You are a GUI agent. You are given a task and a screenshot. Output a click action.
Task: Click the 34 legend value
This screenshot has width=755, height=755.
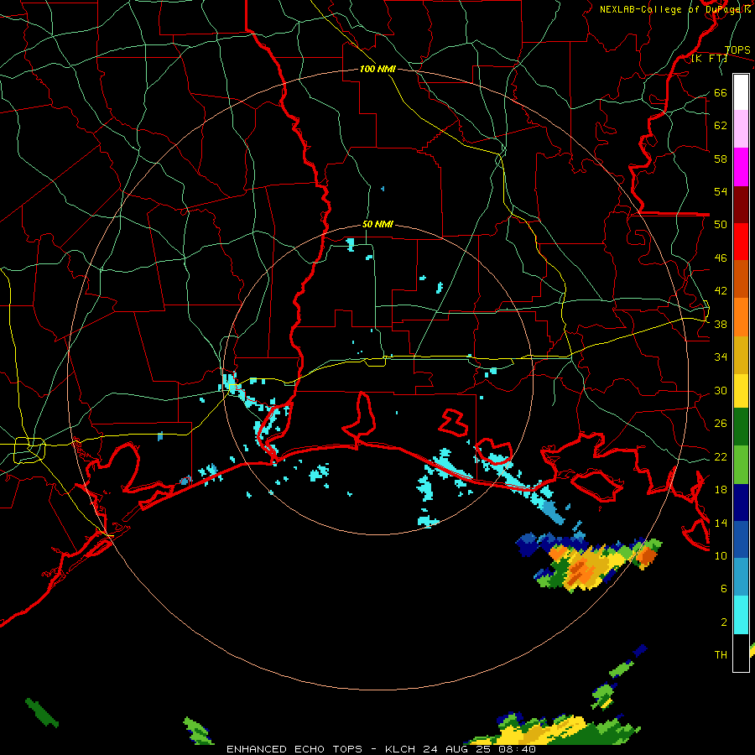[721, 357]
